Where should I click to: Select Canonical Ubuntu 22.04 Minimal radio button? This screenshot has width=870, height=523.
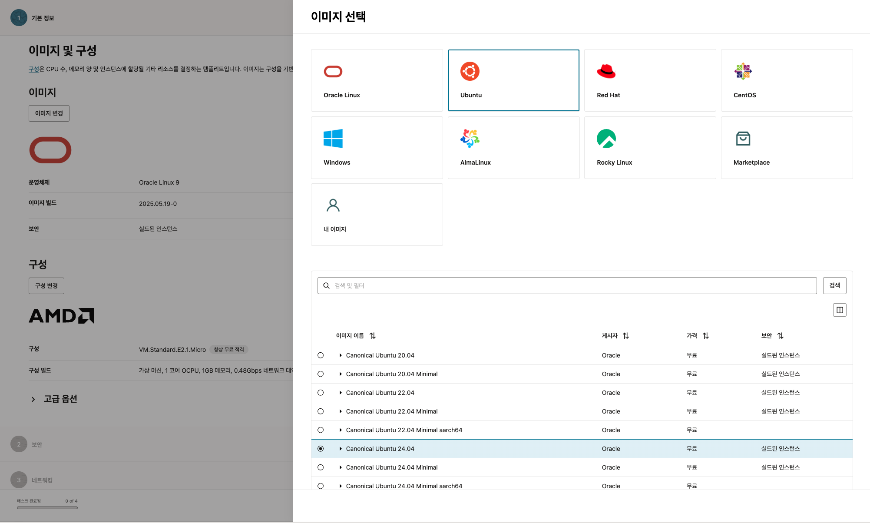[321, 411]
